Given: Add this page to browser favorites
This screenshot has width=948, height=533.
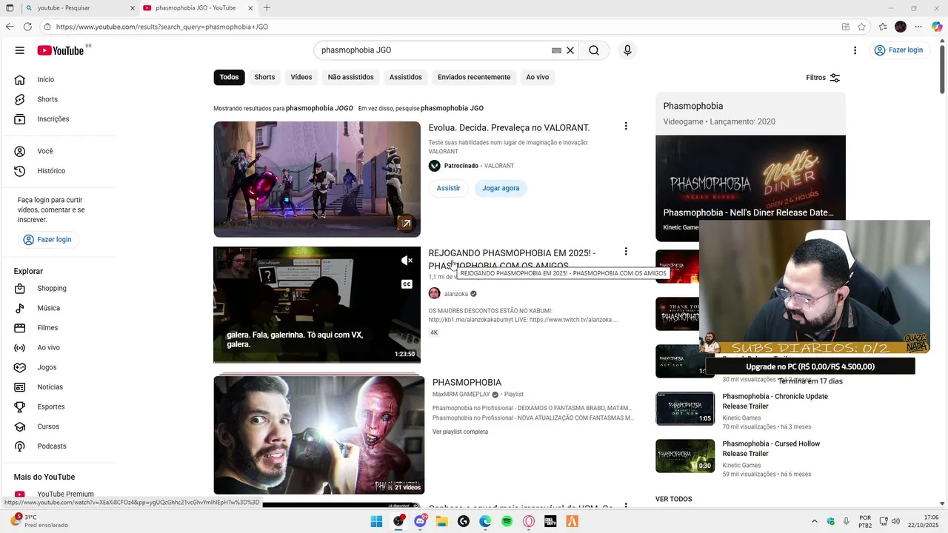Looking at the screenshot, I should coord(861,27).
